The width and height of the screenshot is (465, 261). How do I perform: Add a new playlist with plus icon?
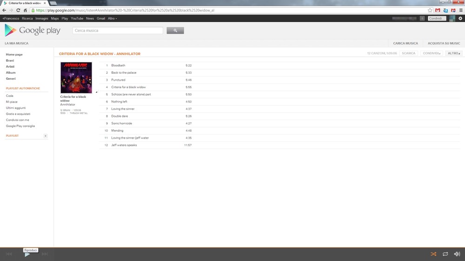(x=46, y=136)
